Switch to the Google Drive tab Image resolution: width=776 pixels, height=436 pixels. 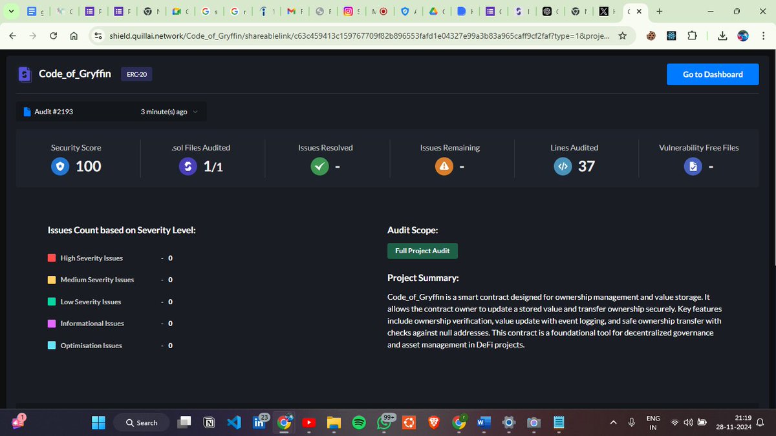point(436,12)
